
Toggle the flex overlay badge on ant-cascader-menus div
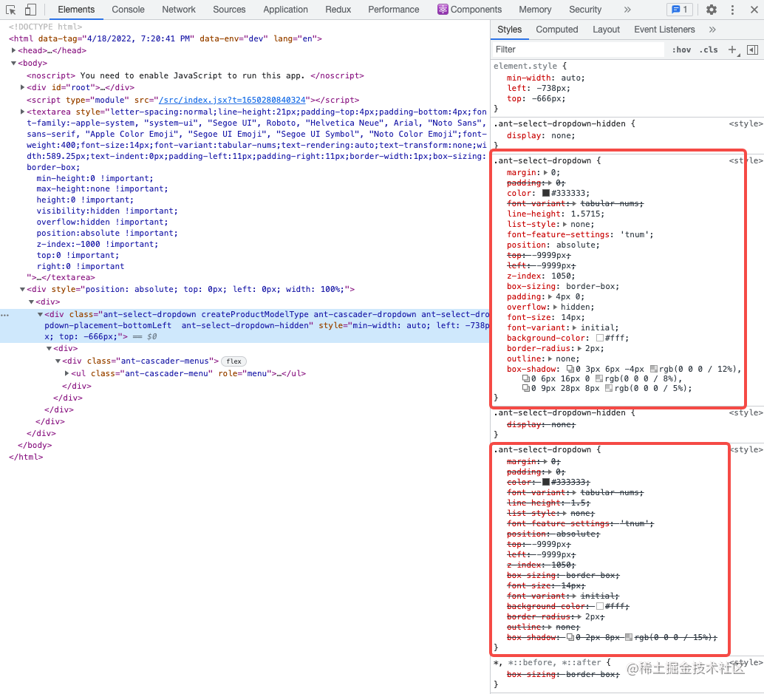[x=233, y=361]
